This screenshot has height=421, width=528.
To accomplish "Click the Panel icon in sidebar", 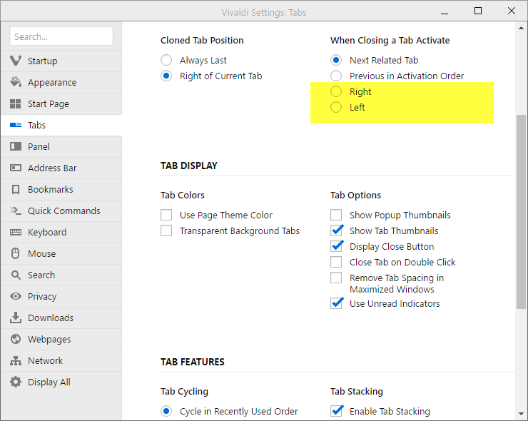I will pyautogui.click(x=16, y=146).
